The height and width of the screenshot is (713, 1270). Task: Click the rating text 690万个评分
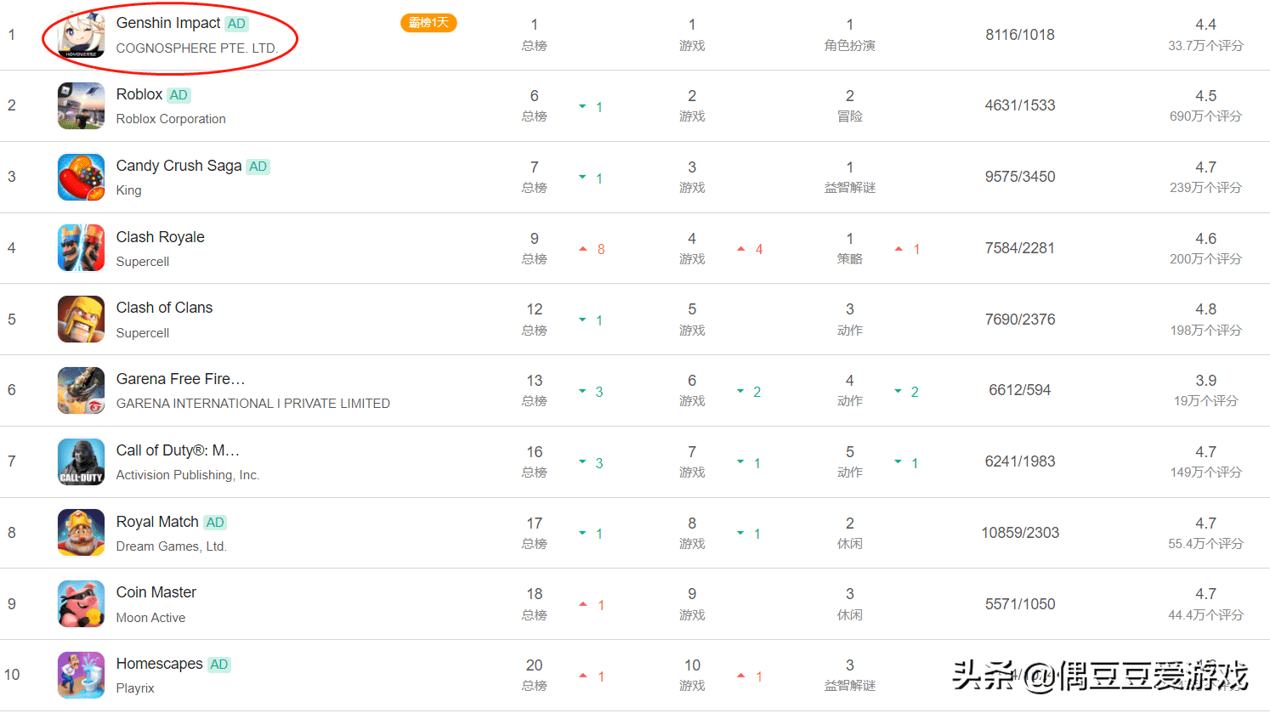pyautogui.click(x=1205, y=116)
